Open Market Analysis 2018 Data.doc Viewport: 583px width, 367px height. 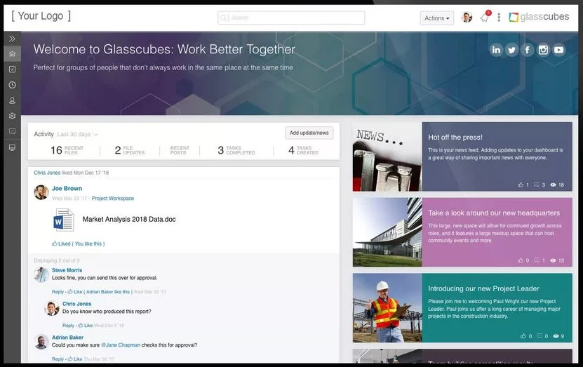(x=129, y=220)
